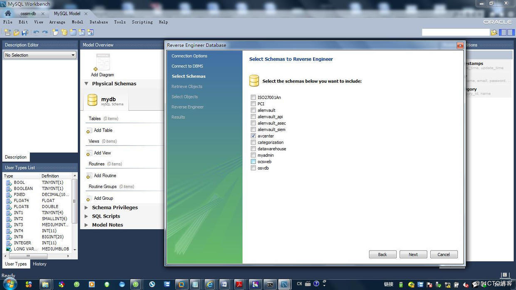Select the mydb schema database icon

pos(92,100)
